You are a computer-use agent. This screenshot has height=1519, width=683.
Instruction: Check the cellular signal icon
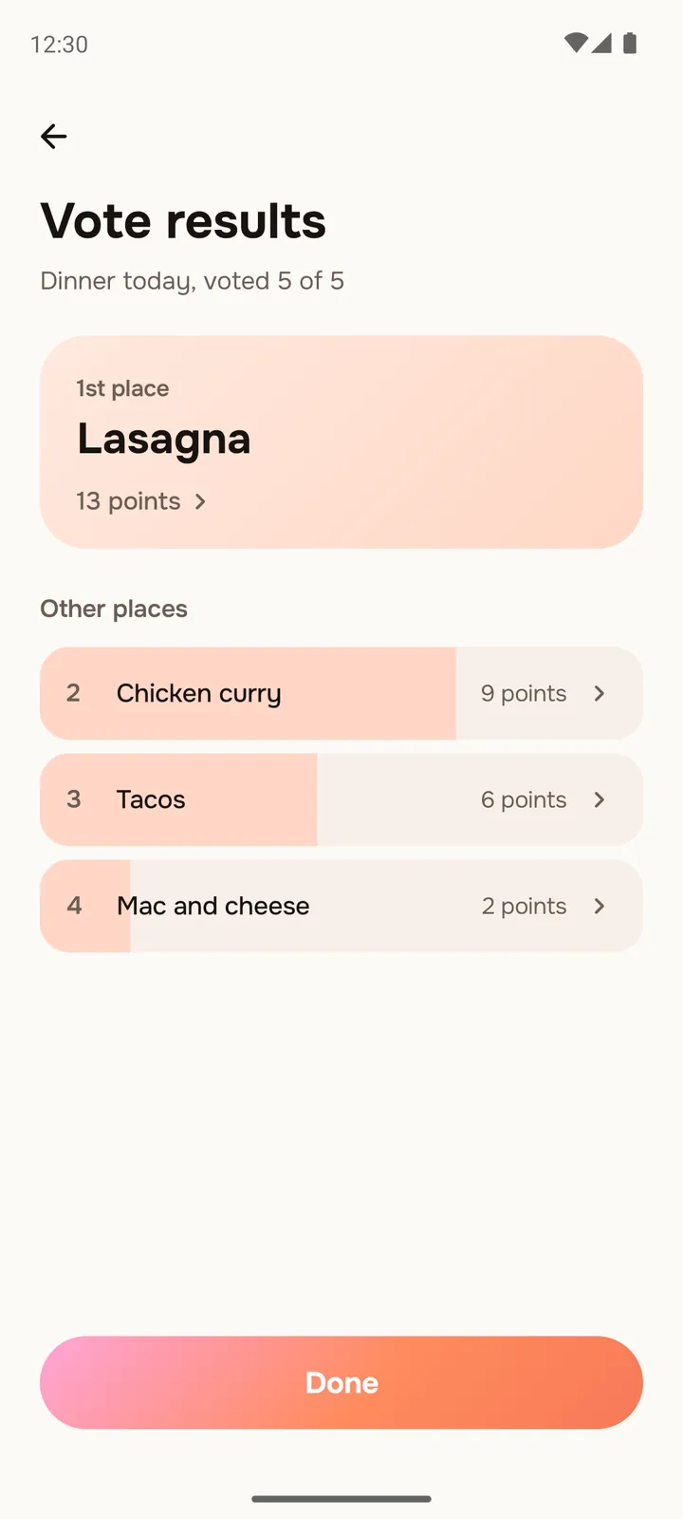tap(601, 43)
